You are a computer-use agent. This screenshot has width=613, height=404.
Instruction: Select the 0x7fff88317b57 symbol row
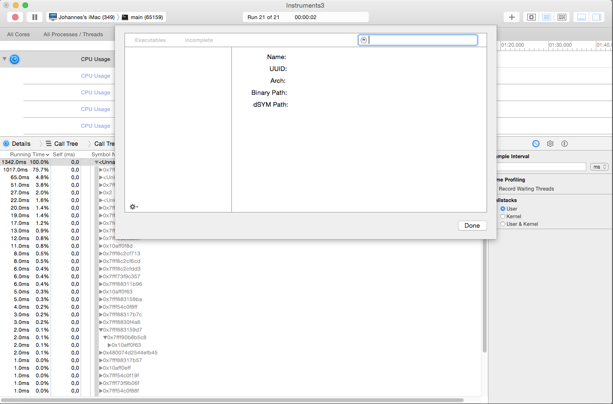click(x=122, y=360)
